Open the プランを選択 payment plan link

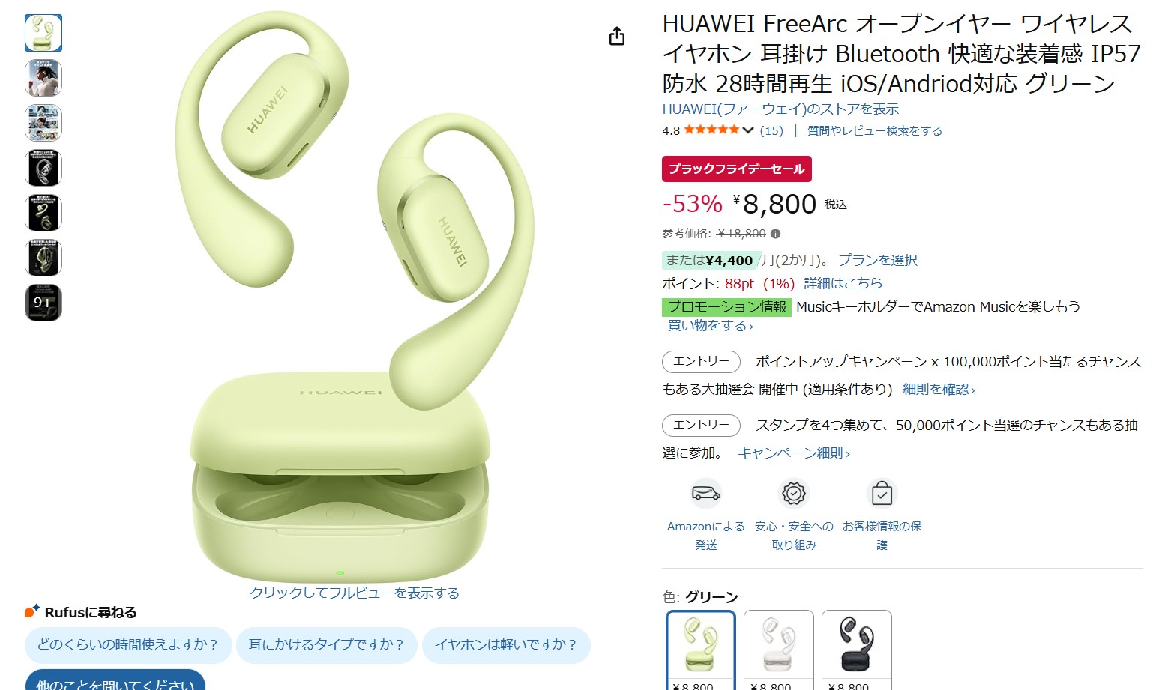coord(877,260)
